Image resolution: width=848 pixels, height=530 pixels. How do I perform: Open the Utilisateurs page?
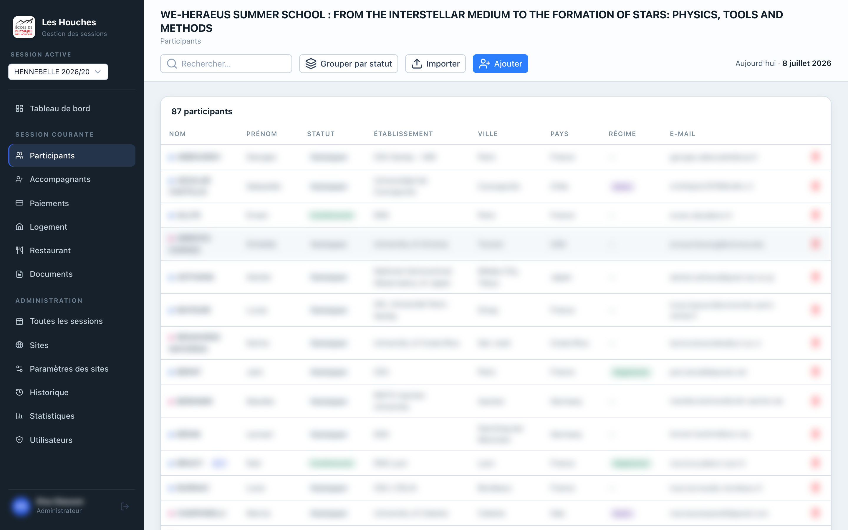click(72, 440)
